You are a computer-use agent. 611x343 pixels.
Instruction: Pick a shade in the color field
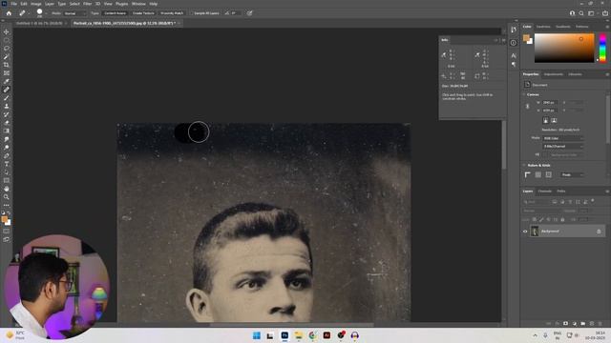pyautogui.click(x=564, y=48)
